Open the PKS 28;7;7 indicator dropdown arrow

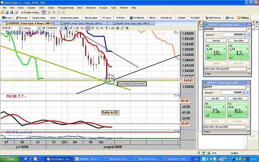[x=25, y=97]
